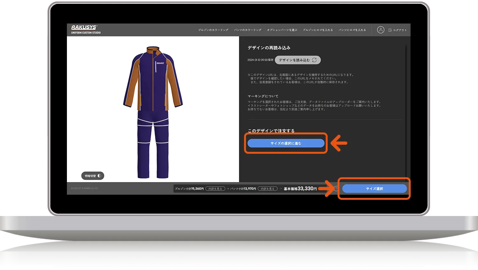Select オプションパーツを選ぶ menu item
478x270 pixels.
pos(282,30)
